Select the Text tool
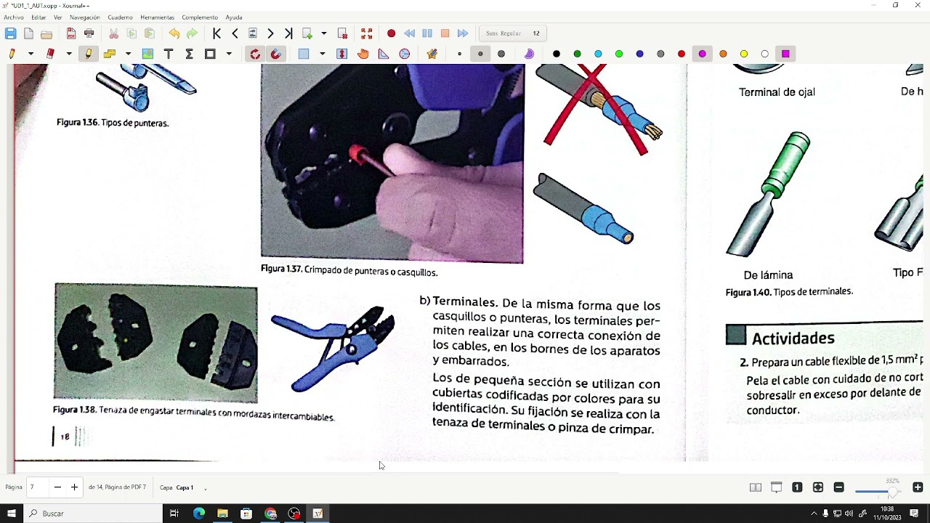930x523 pixels. [169, 54]
